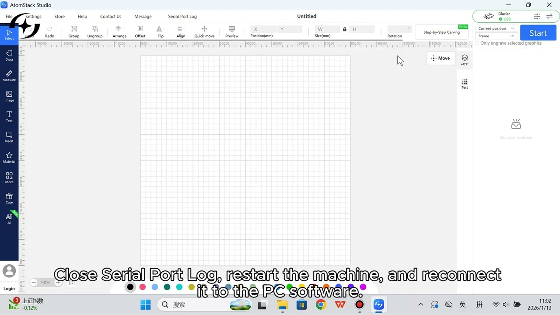The width and height of the screenshot is (560, 315).
Task: Open the Serial Port Log menu
Action: point(182,17)
